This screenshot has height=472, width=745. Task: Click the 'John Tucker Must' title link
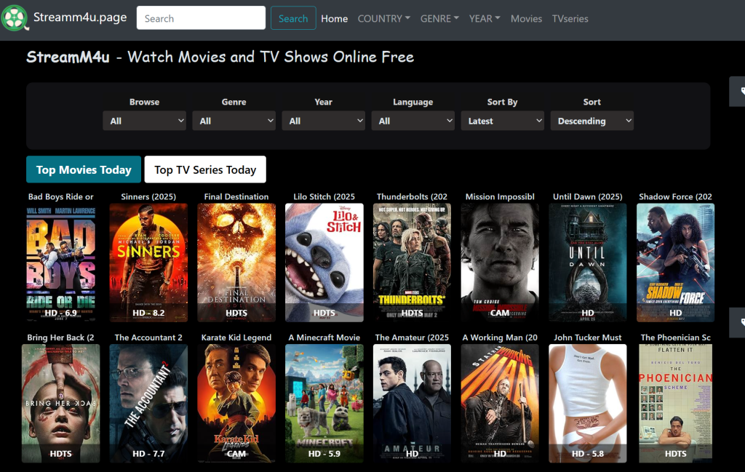pyautogui.click(x=588, y=337)
